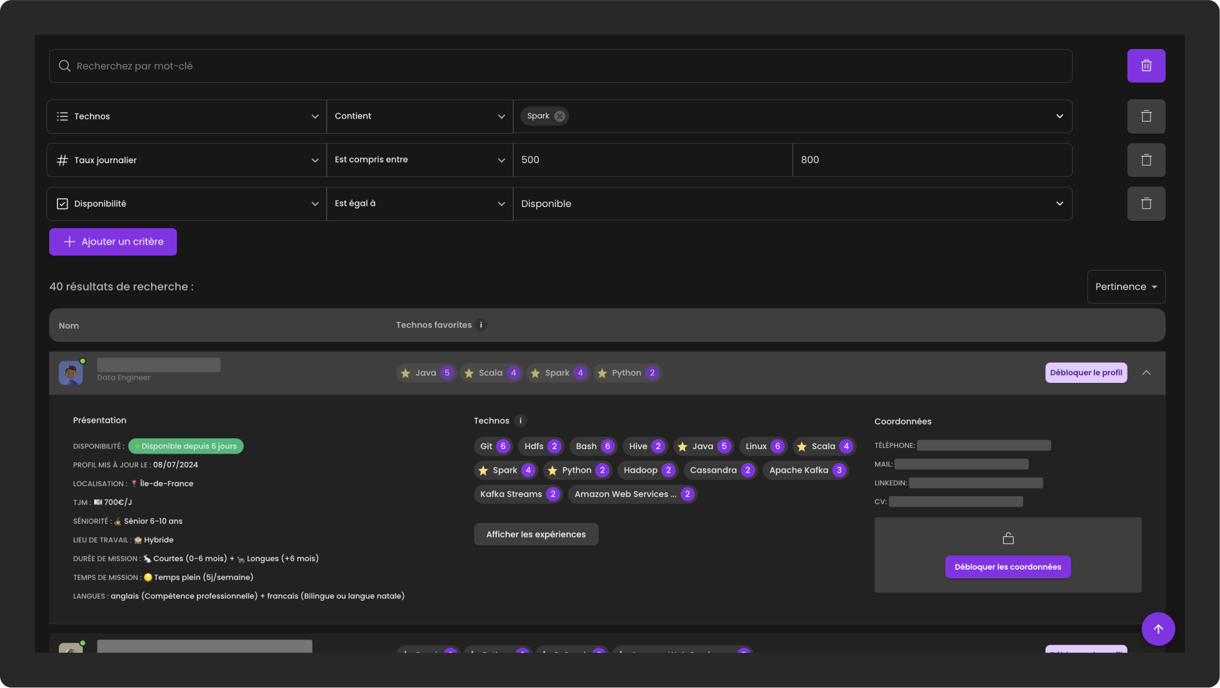
Task: Click the Scala favorite tag in the profile header
Action: [x=491, y=373]
